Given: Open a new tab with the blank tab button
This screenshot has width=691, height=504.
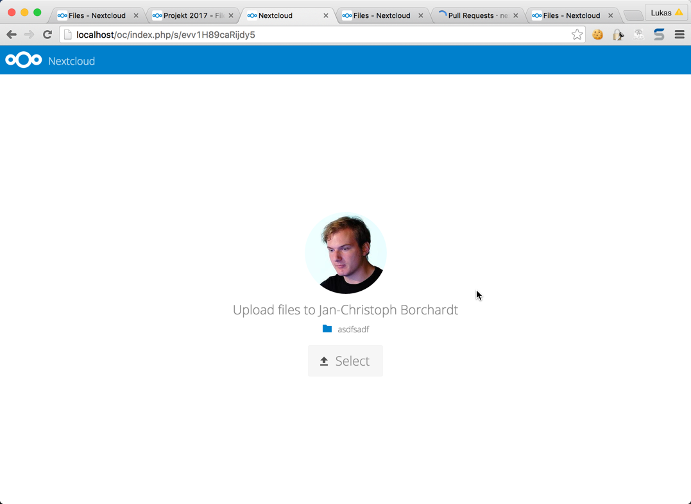Looking at the screenshot, I should pos(633,15).
